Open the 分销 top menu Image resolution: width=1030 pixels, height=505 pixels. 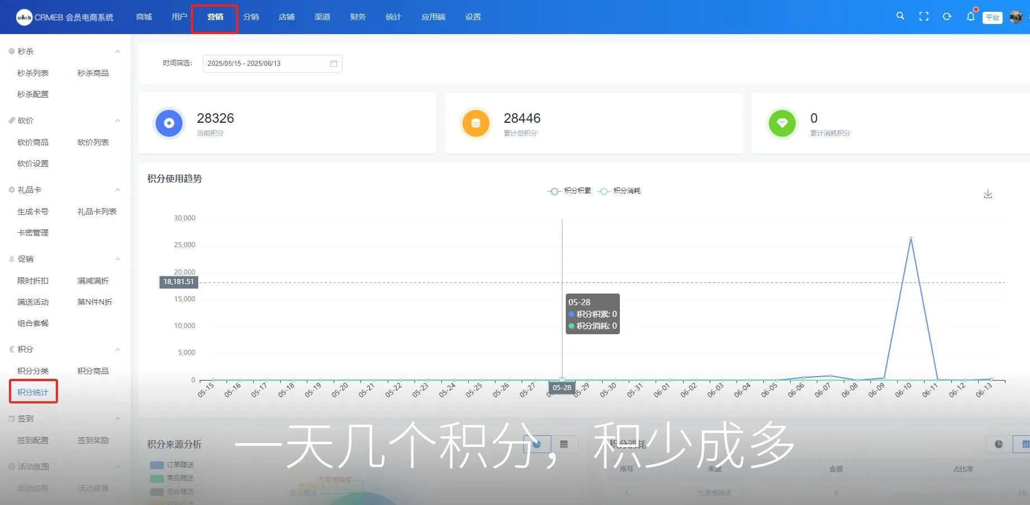coord(251,17)
